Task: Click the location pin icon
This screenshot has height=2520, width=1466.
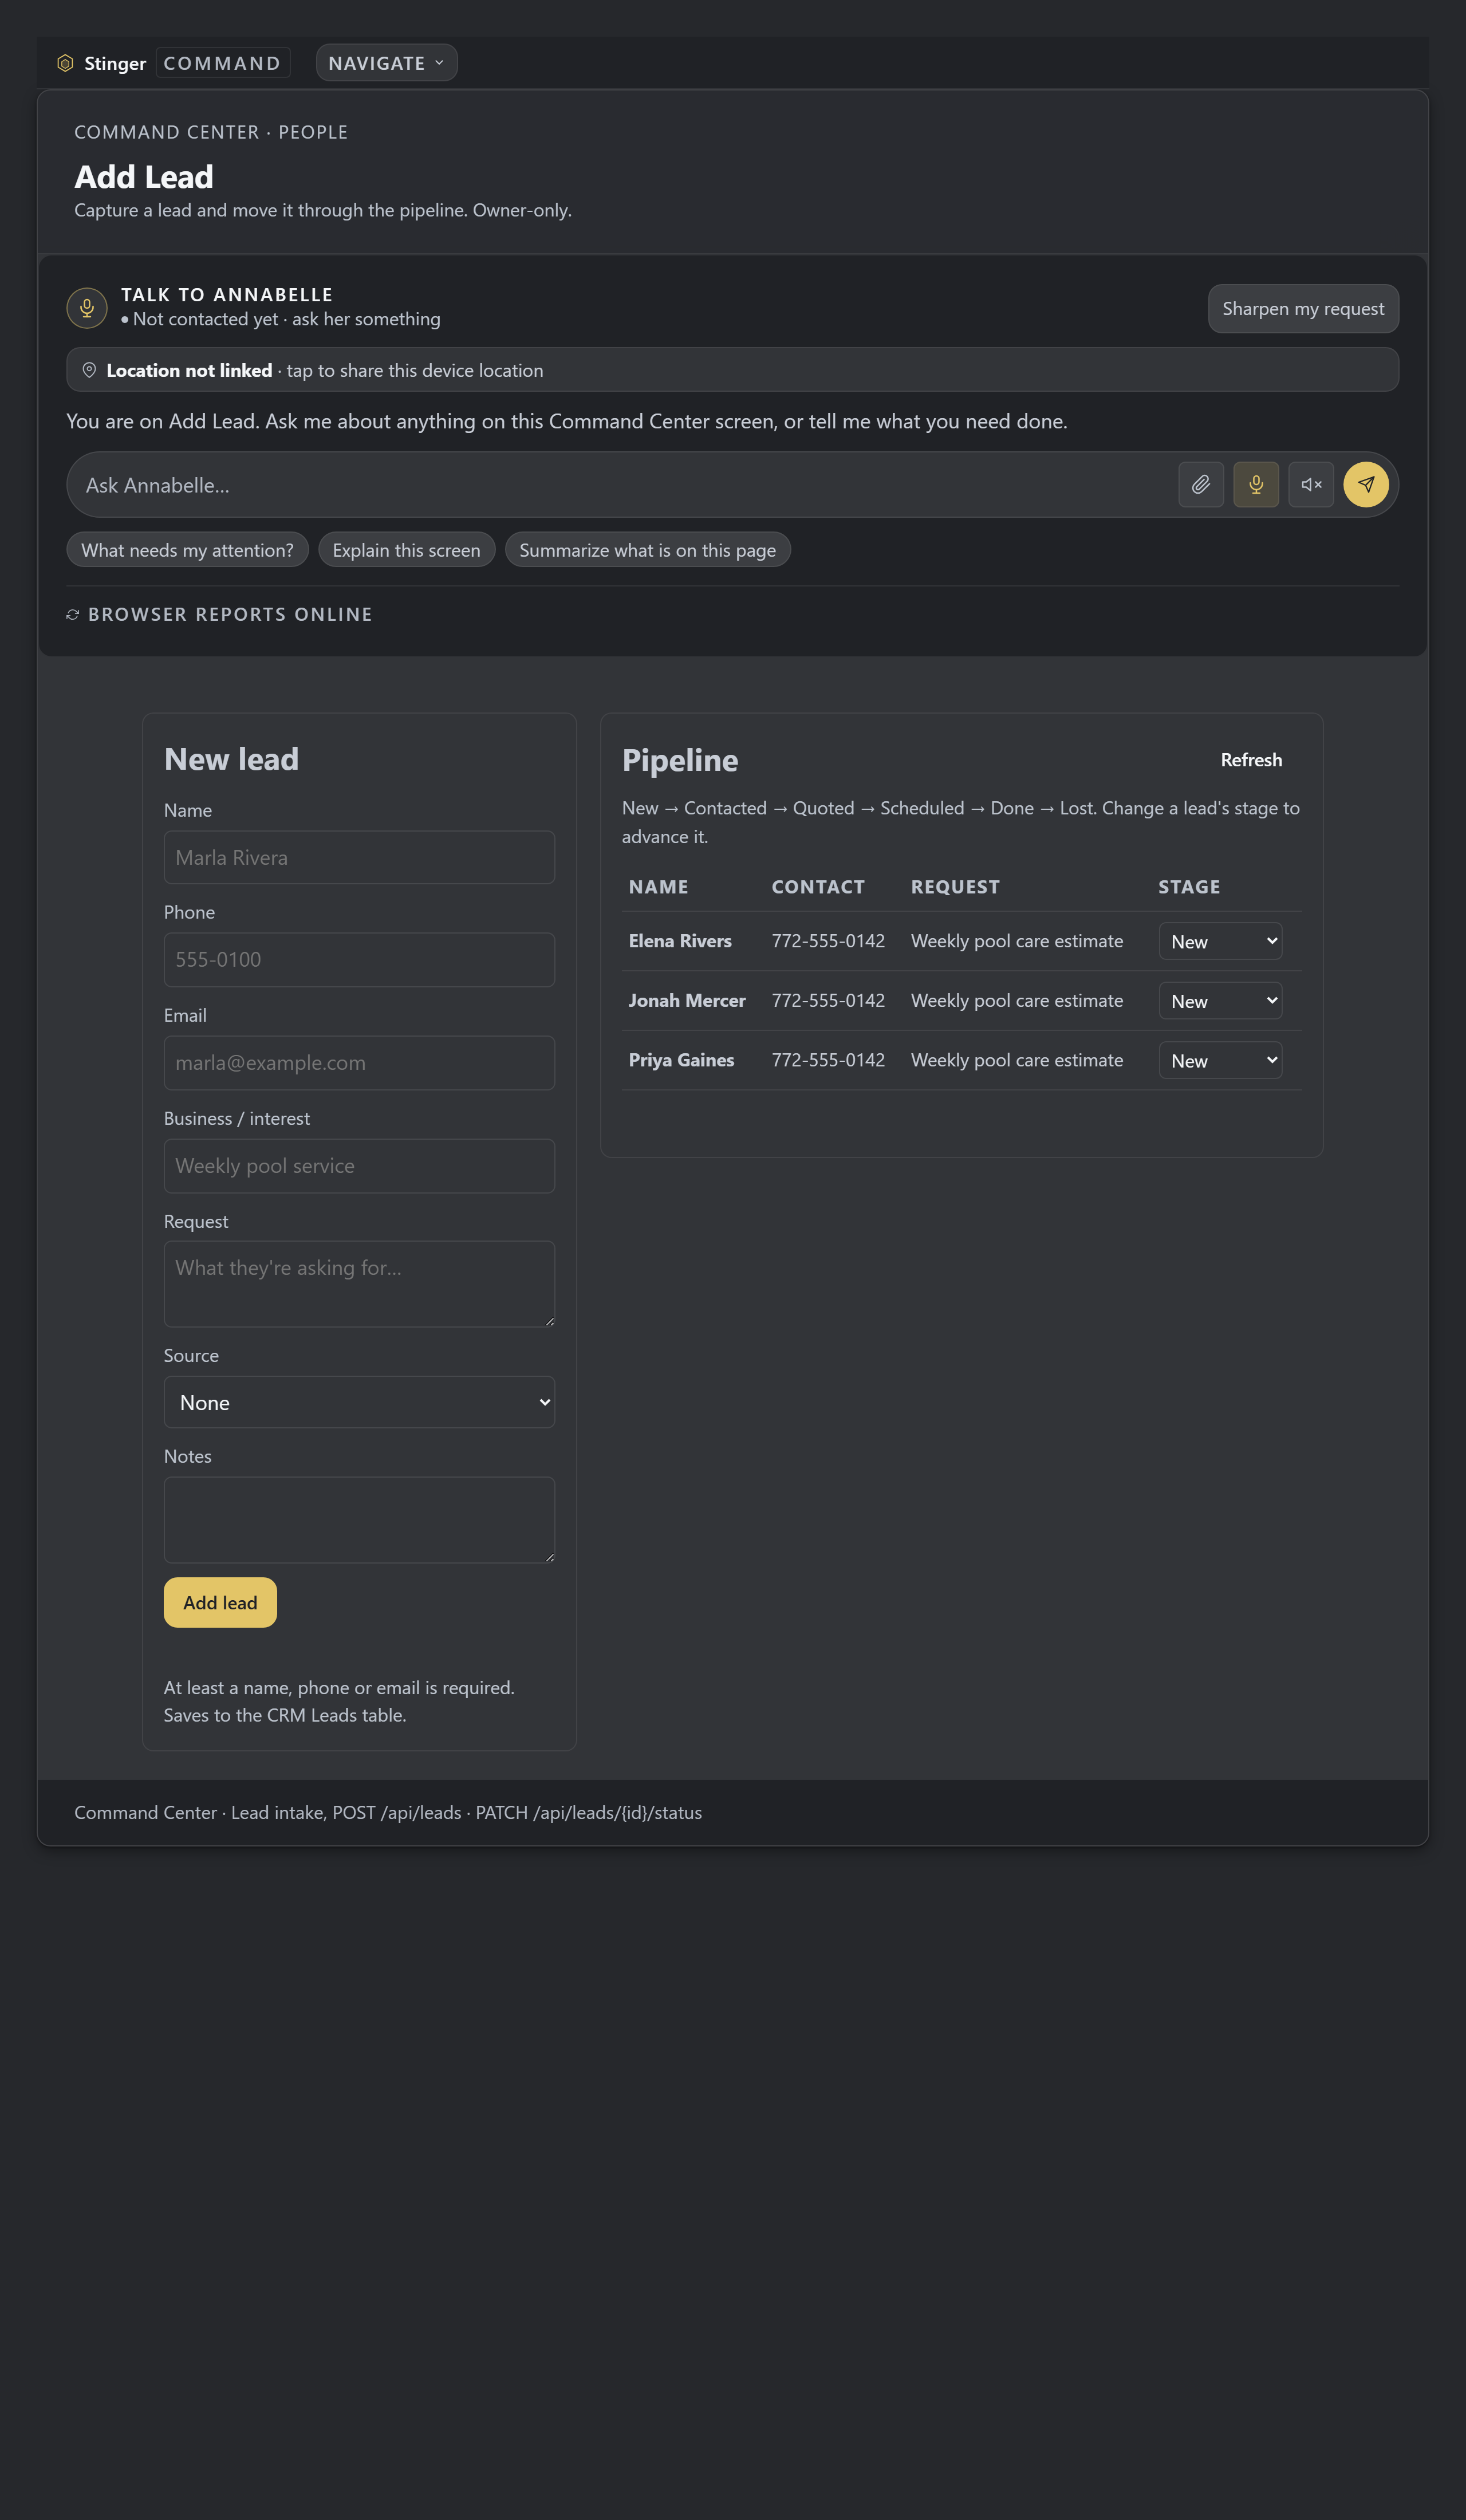Action: tap(89, 370)
